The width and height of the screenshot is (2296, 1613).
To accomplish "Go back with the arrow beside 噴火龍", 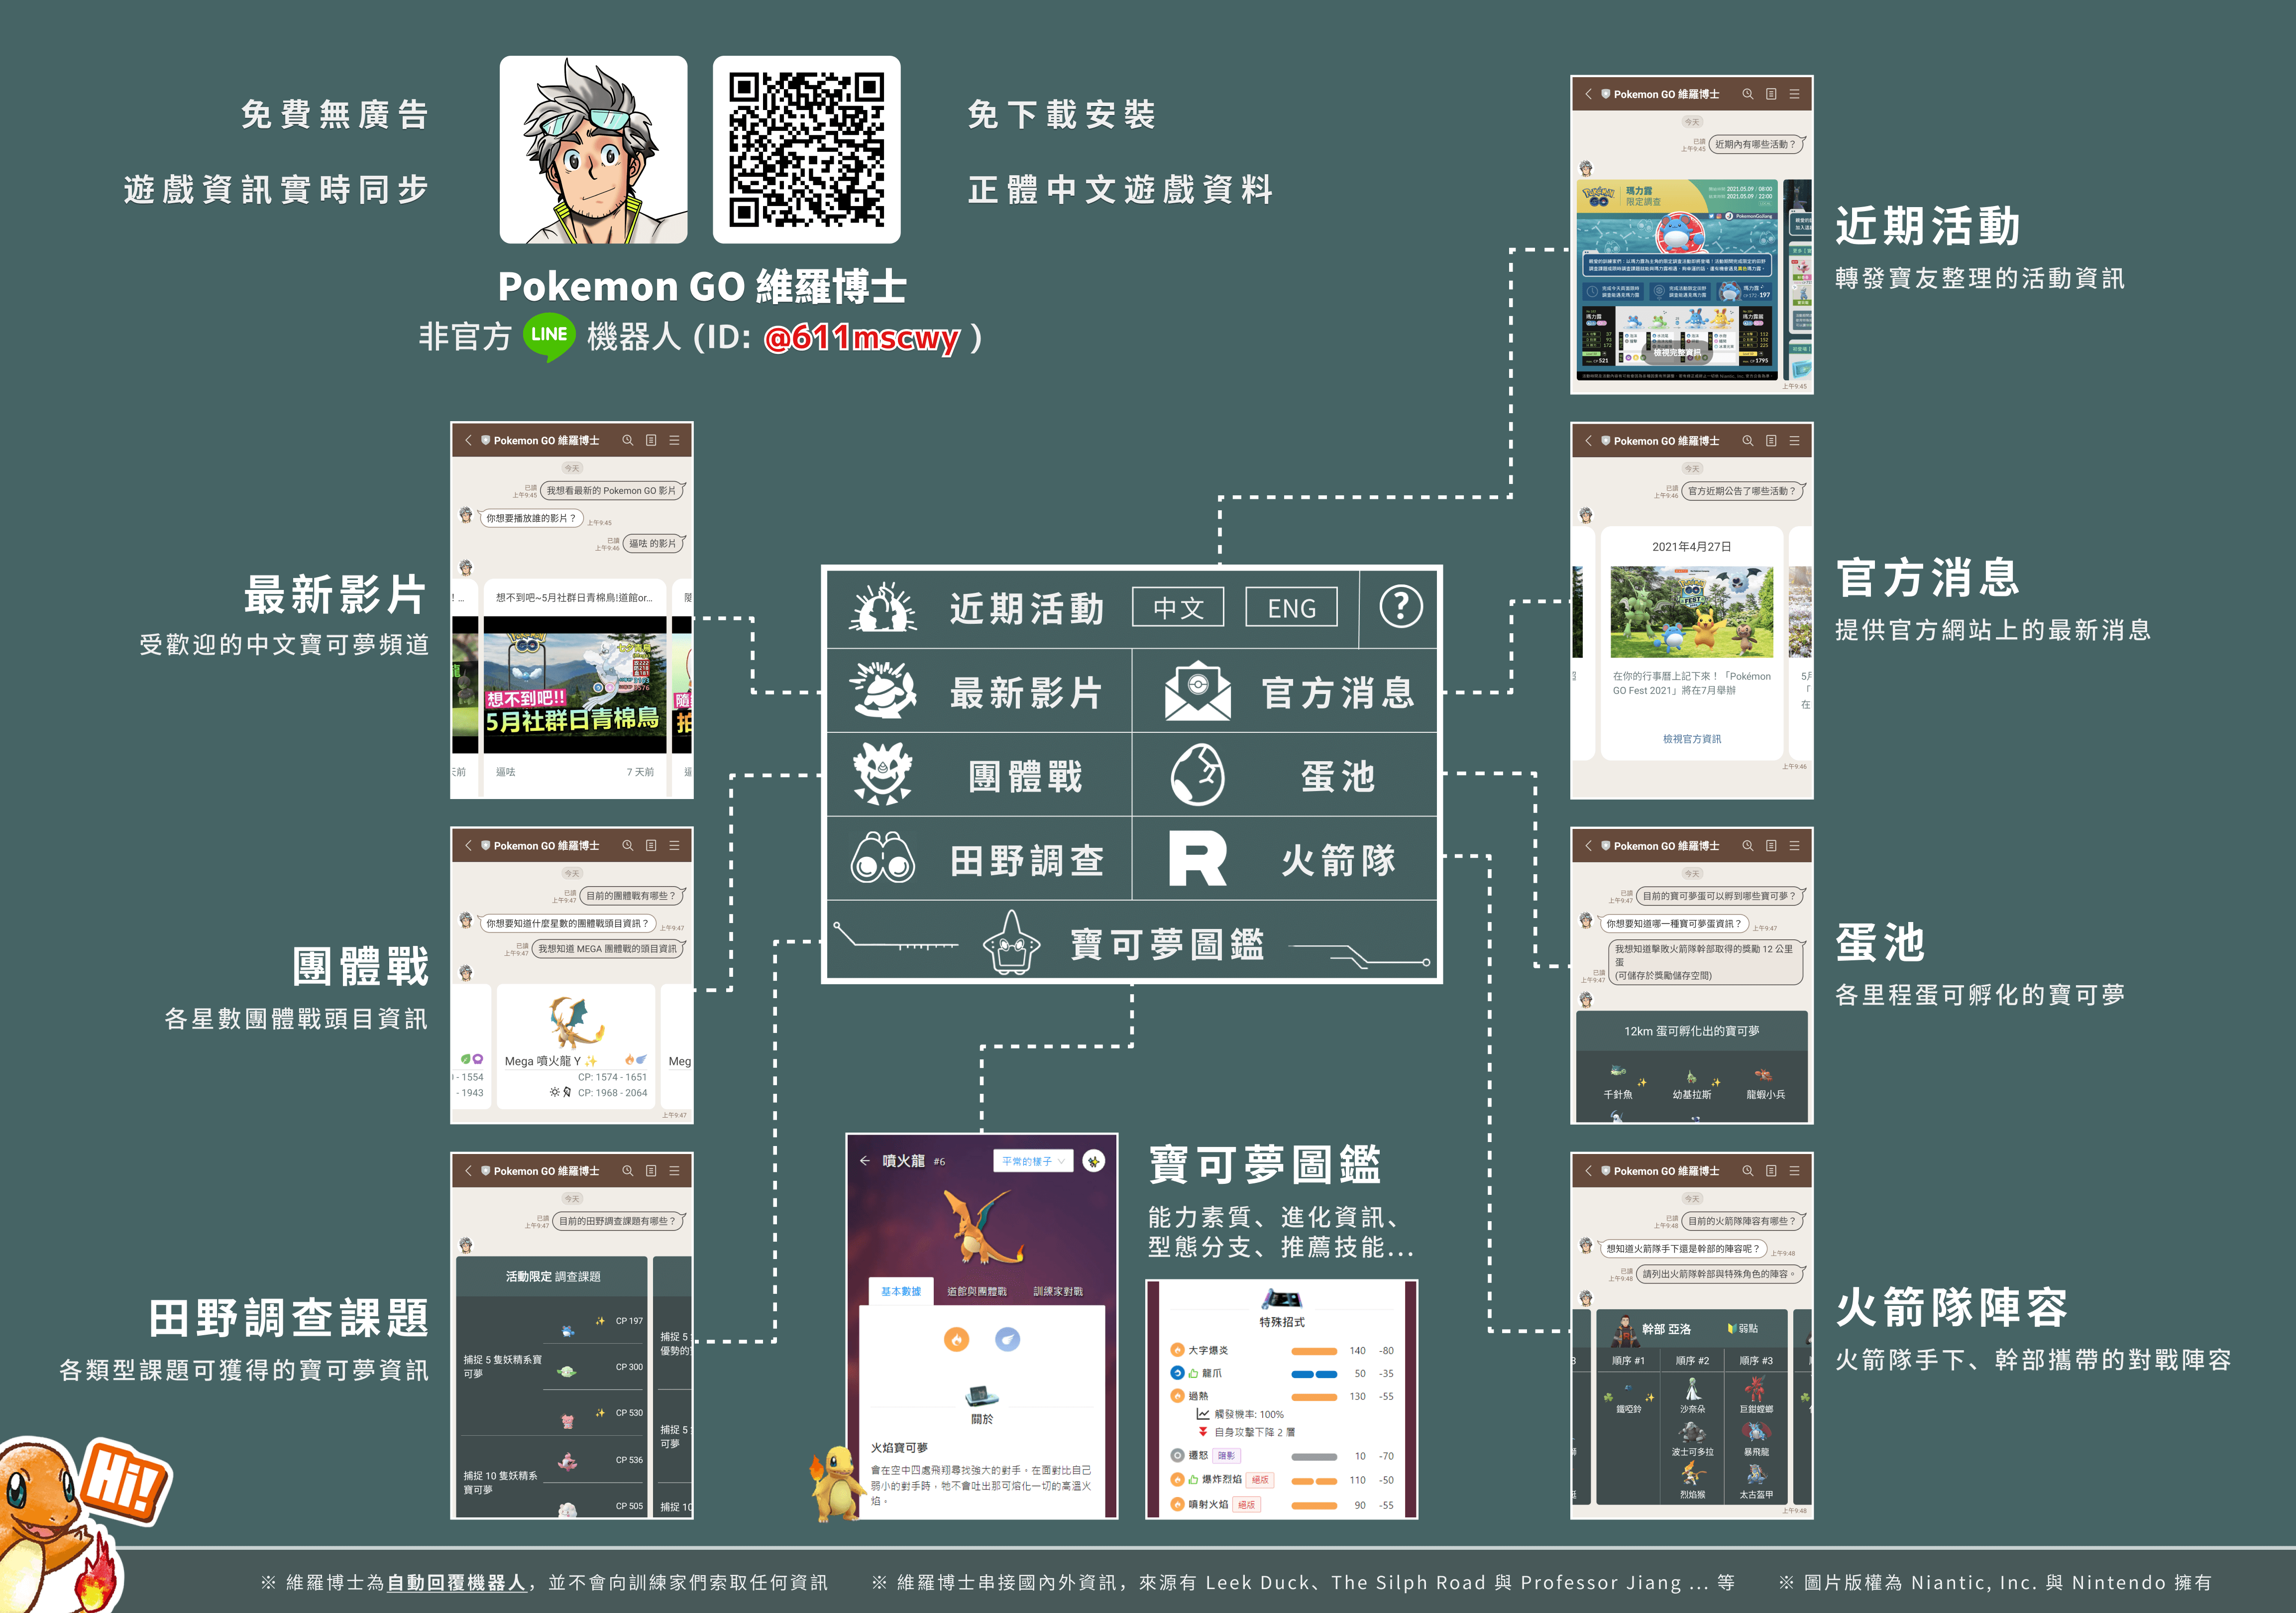I will pos(864,1161).
